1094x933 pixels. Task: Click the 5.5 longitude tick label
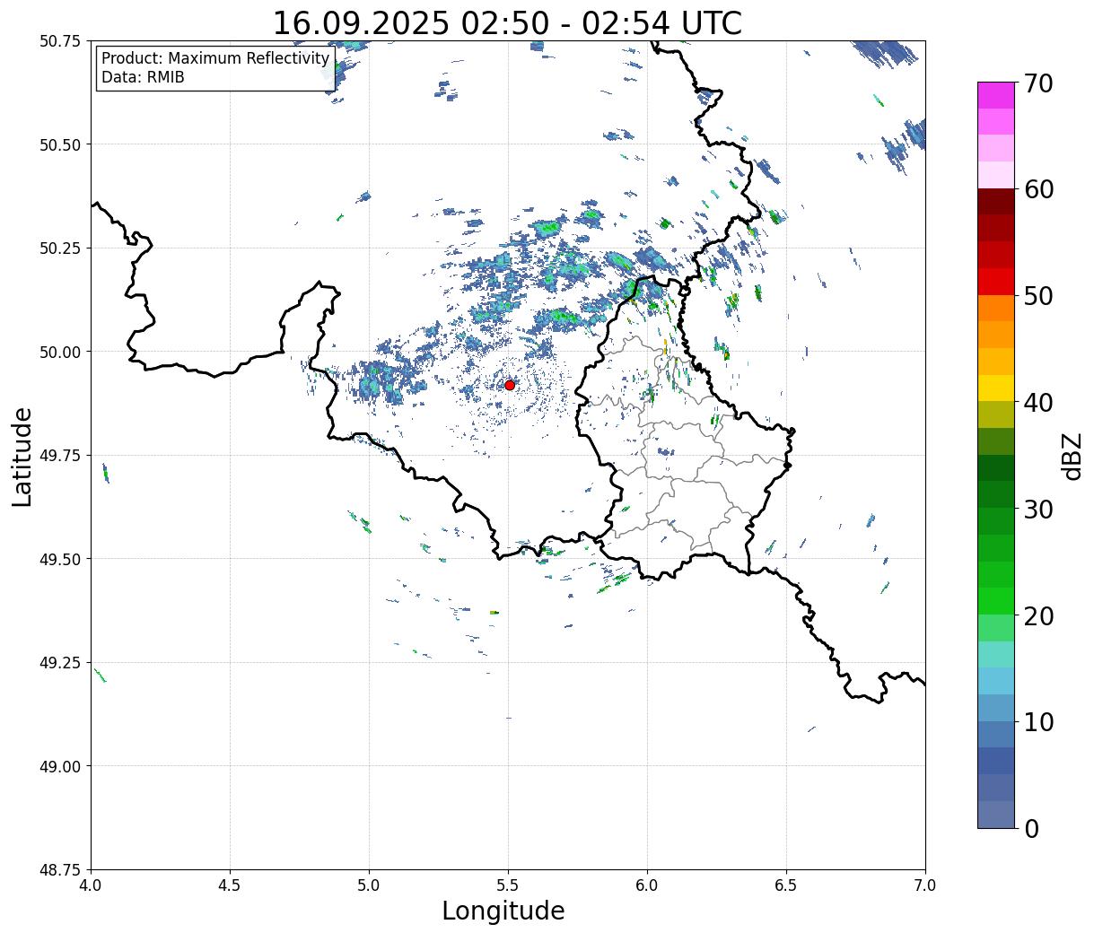click(508, 885)
